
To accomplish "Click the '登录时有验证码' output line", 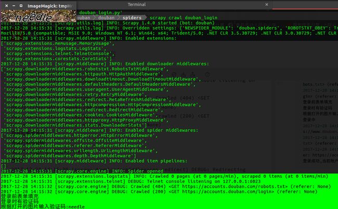I will (20, 202).
